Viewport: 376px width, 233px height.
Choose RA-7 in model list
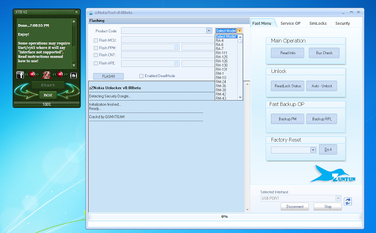(226, 49)
